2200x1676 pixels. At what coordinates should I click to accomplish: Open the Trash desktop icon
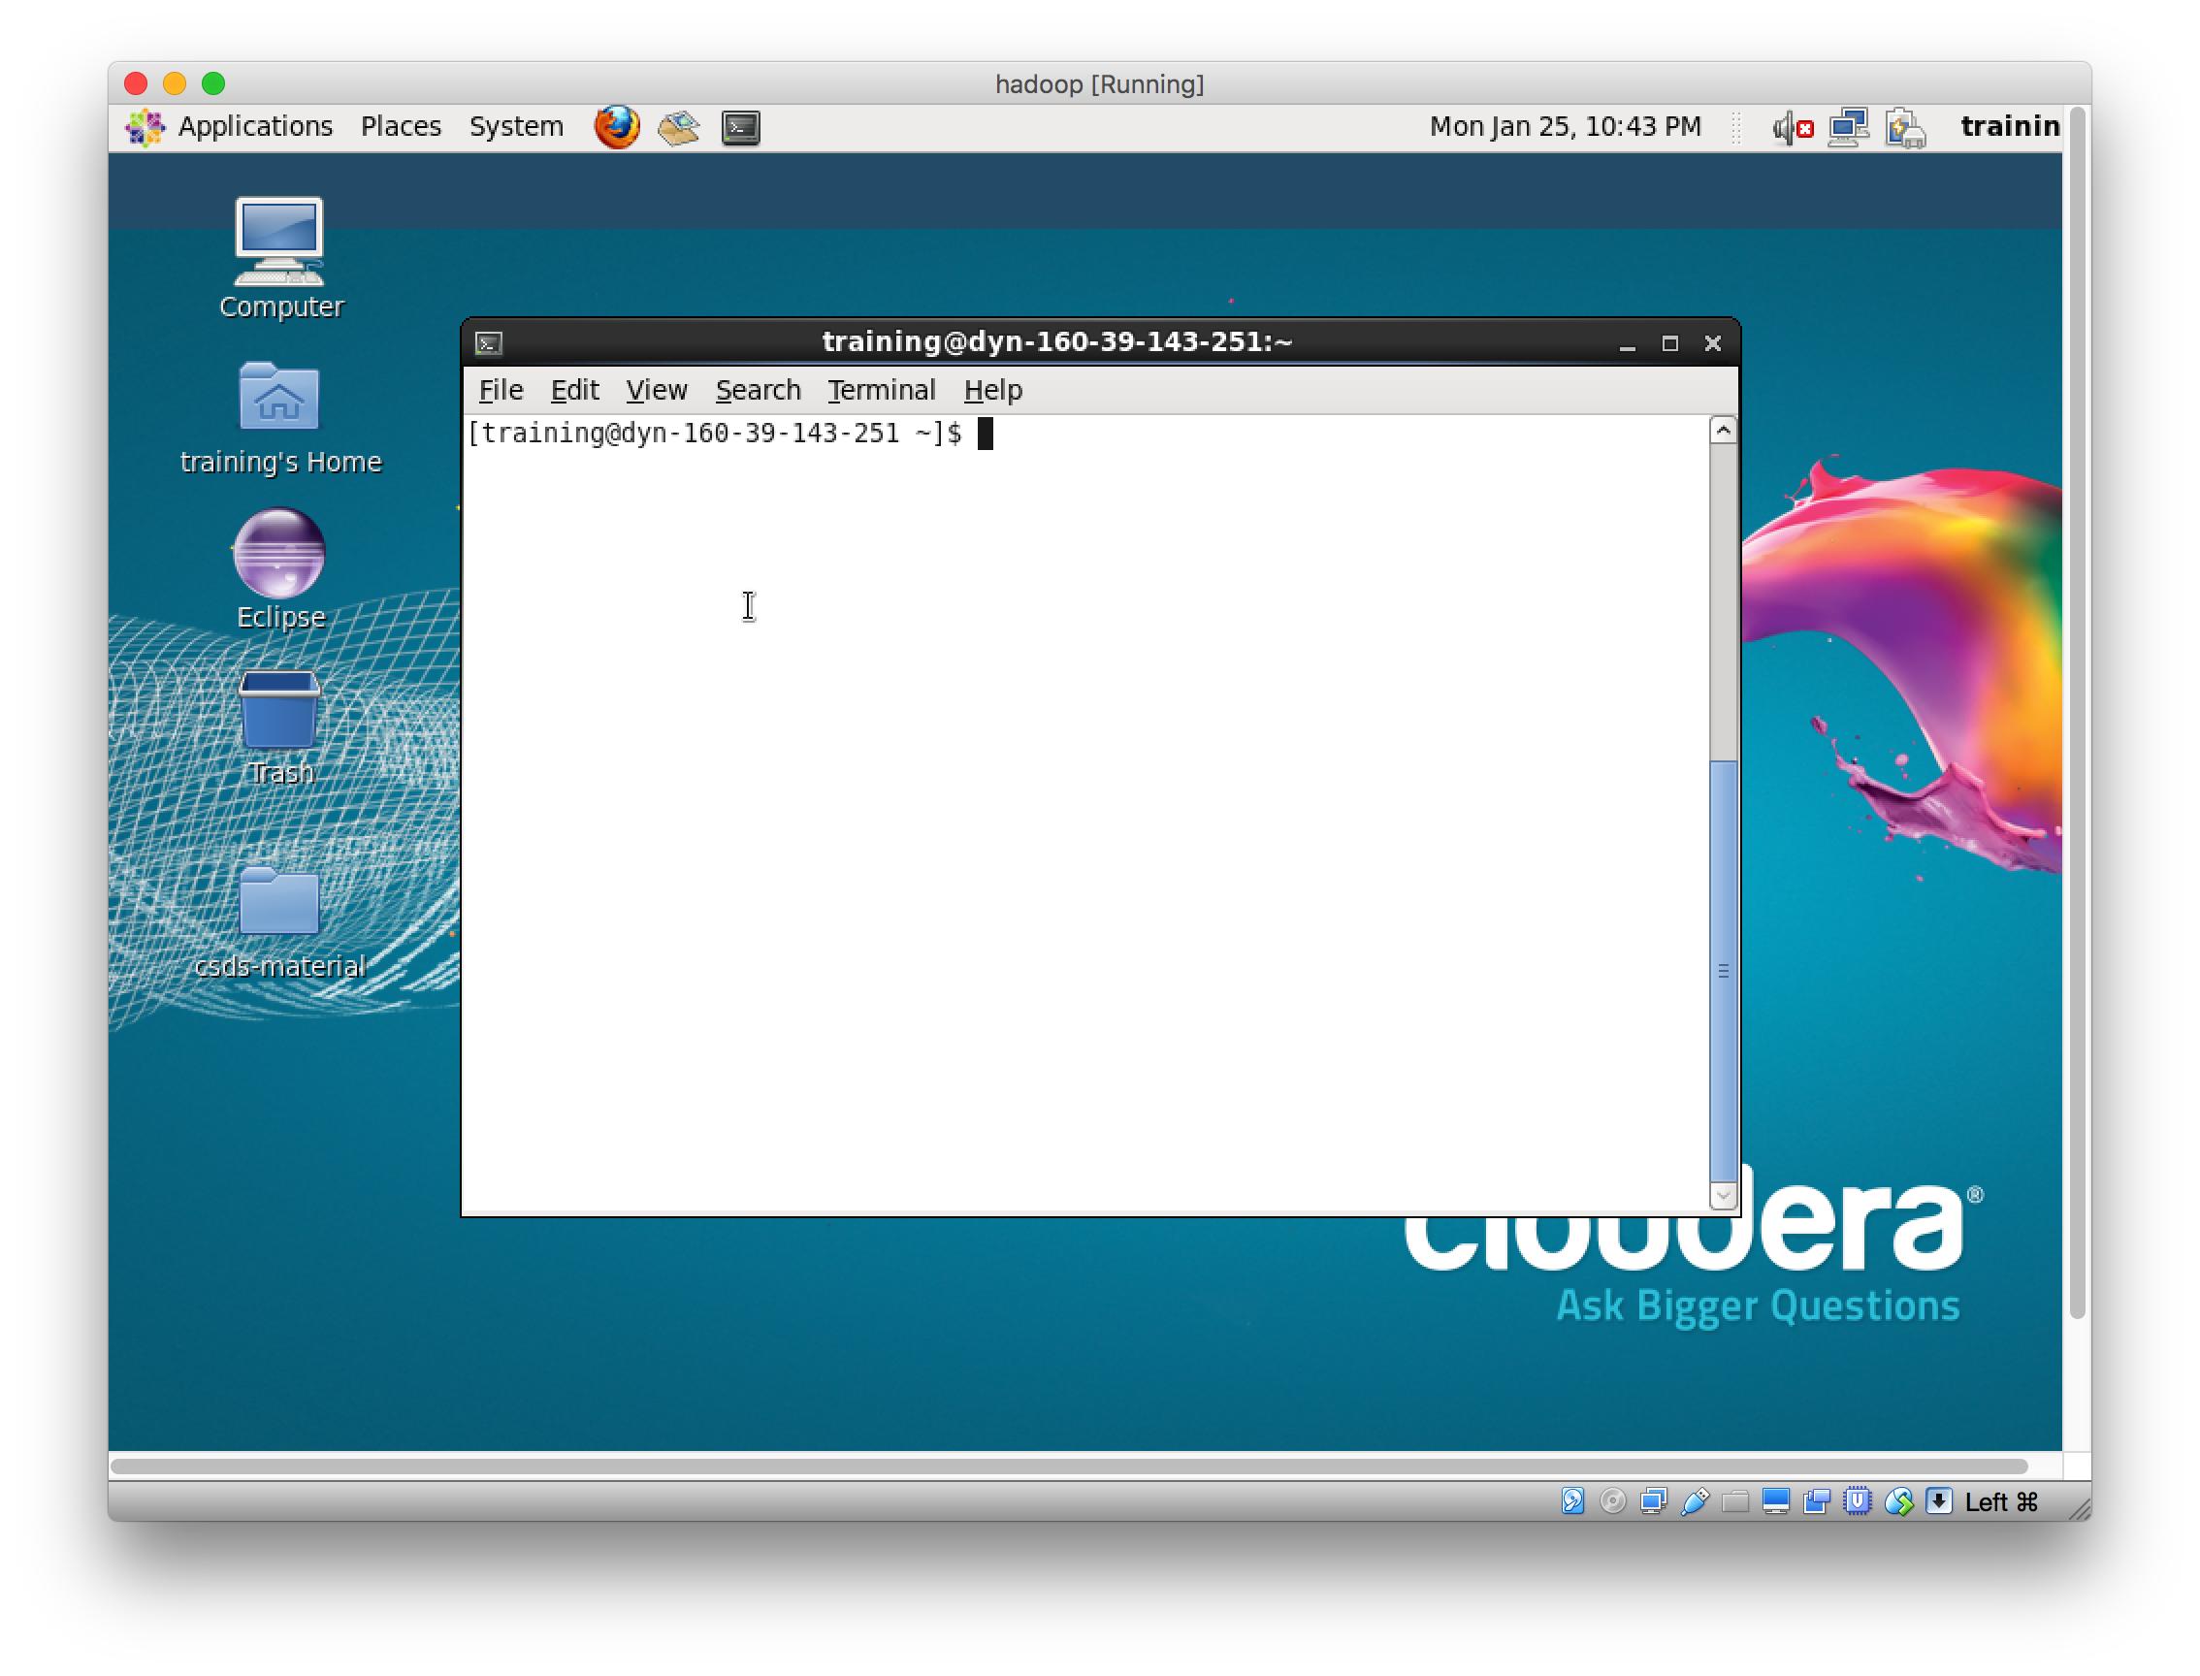tap(279, 710)
